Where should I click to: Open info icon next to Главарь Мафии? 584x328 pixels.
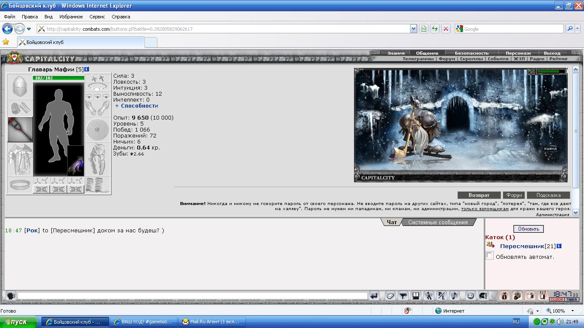click(87, 69)
